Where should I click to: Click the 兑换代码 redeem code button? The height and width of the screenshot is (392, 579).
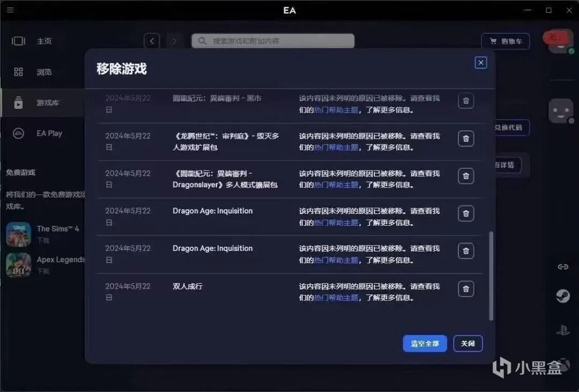pyautogui.click(x=511, y=128)
